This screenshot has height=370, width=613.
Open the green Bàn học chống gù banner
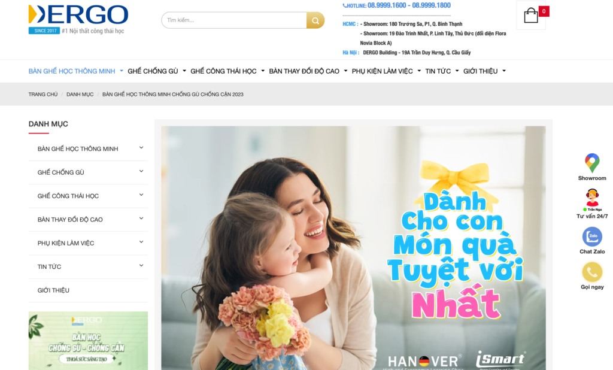[88, 341]
